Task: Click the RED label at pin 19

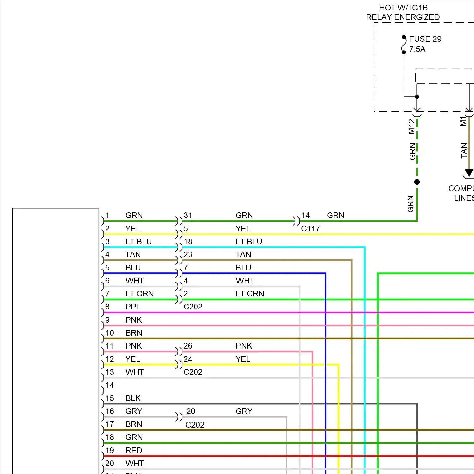Action: 134,450
